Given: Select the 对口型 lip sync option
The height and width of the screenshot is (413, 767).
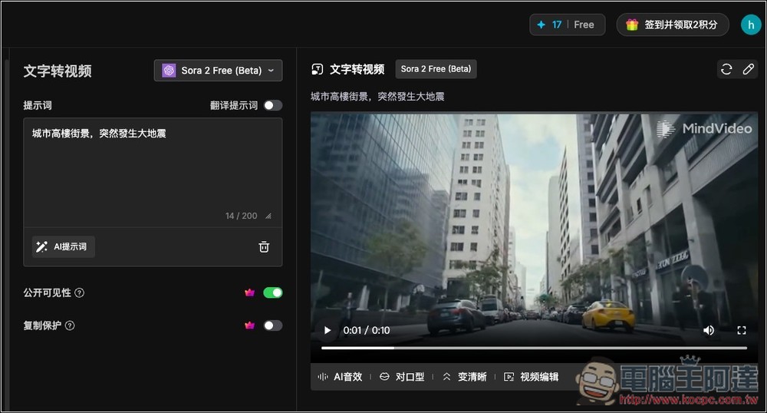Looking at the screenshot, I should (x=401, y=377).
